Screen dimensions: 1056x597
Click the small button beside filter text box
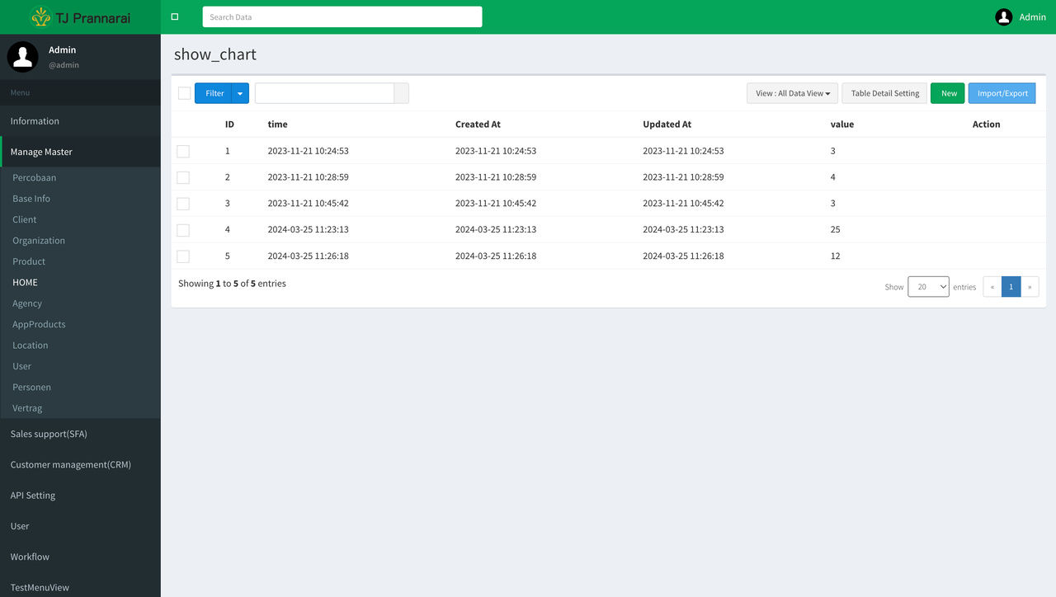coord(402,93)
